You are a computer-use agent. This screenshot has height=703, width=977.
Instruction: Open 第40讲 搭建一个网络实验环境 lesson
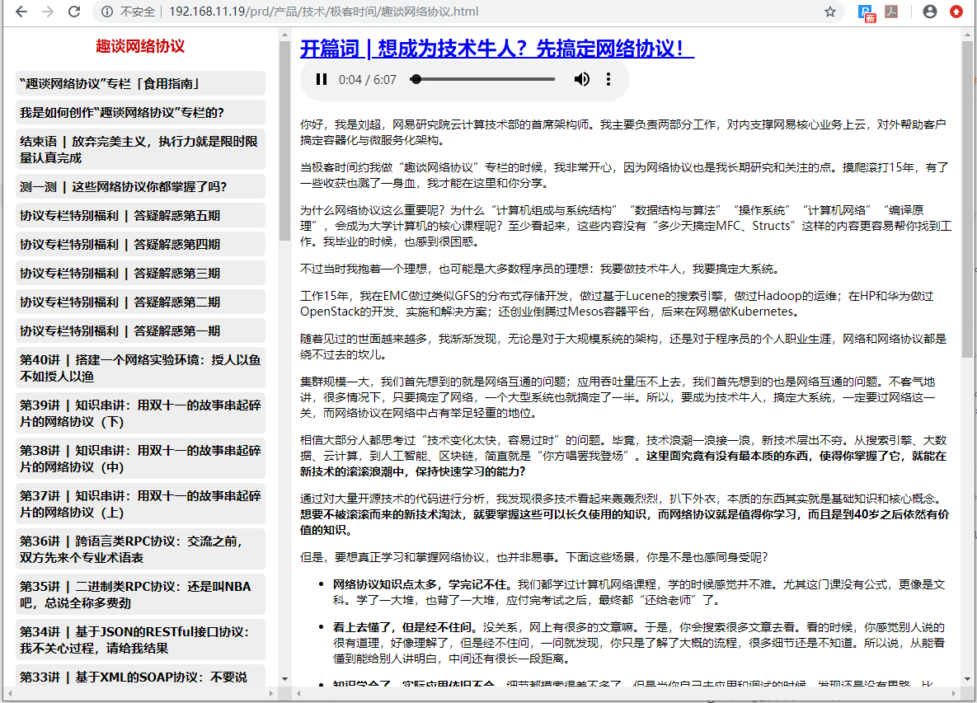(140, 368)
